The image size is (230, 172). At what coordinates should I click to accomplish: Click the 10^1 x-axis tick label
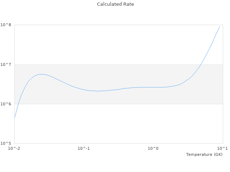[222, 148]
